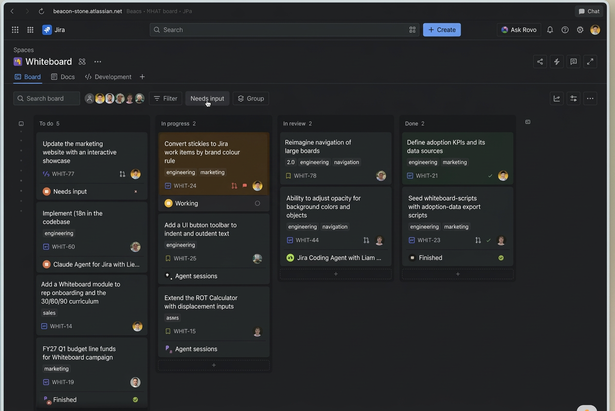
Task: Click the team icon next to Whiteboard title
Action: click(82, 61)
